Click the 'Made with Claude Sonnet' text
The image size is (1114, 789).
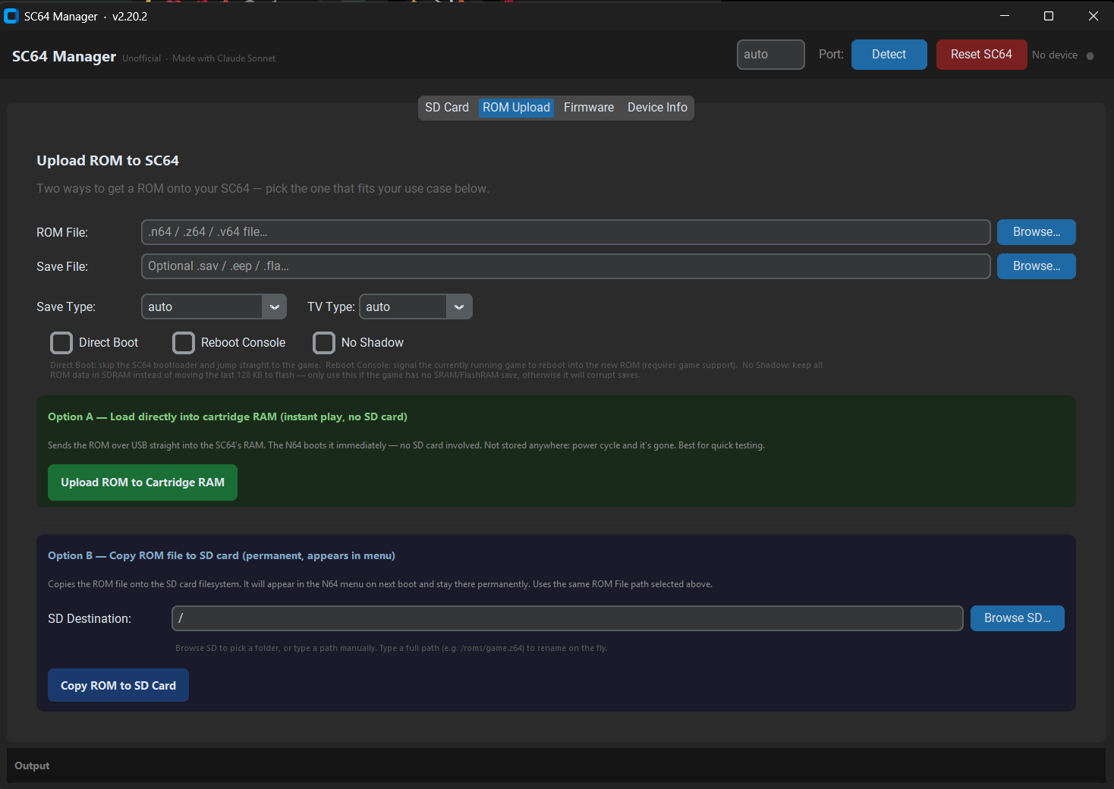click(224, 58)
